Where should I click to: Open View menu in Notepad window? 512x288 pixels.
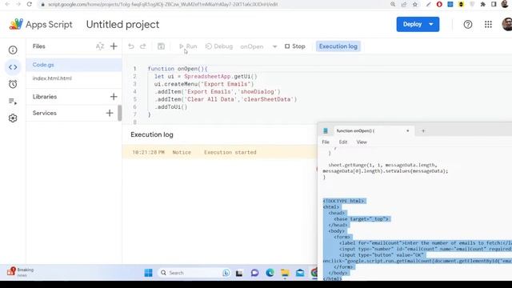(x=362, y=142)
